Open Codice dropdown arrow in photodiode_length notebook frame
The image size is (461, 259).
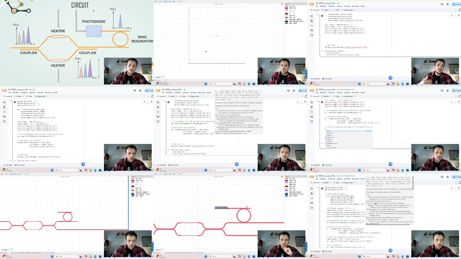pos(23,96)
